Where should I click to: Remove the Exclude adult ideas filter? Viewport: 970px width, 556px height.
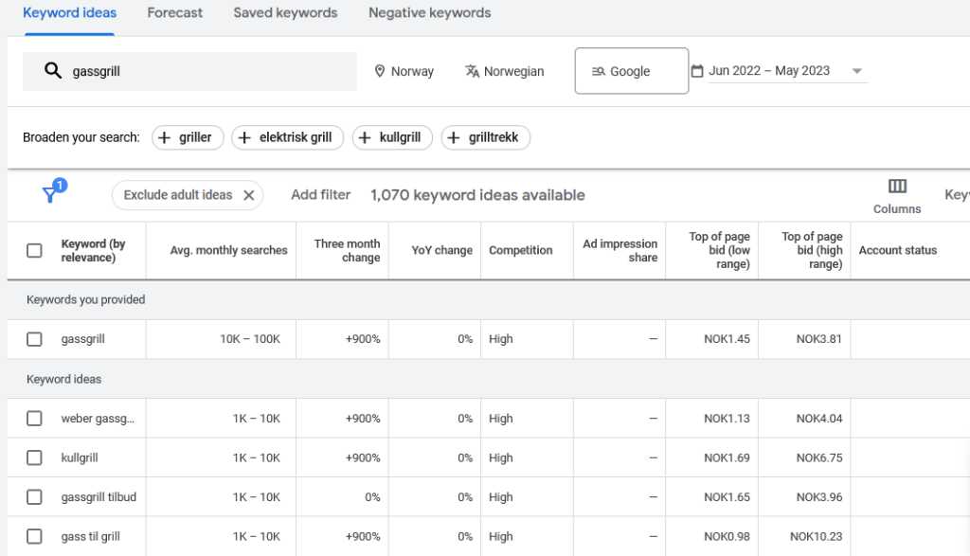249,195
